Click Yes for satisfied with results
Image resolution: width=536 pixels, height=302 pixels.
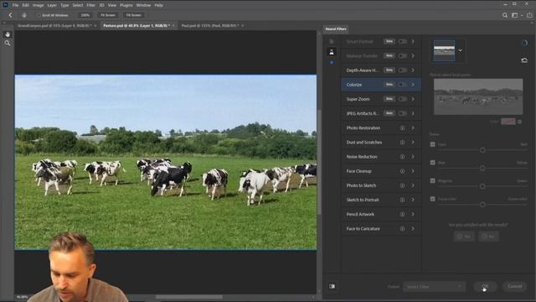464,237
